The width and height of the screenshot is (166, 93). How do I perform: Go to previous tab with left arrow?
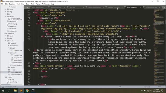click(x=26, y=7)
